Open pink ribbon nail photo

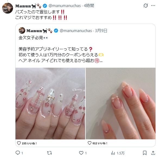tap(120, 104)
